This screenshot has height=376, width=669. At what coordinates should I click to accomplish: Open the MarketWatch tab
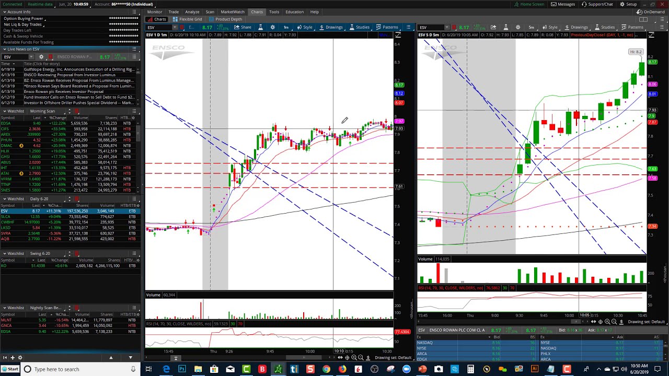(x=233, y=11)
